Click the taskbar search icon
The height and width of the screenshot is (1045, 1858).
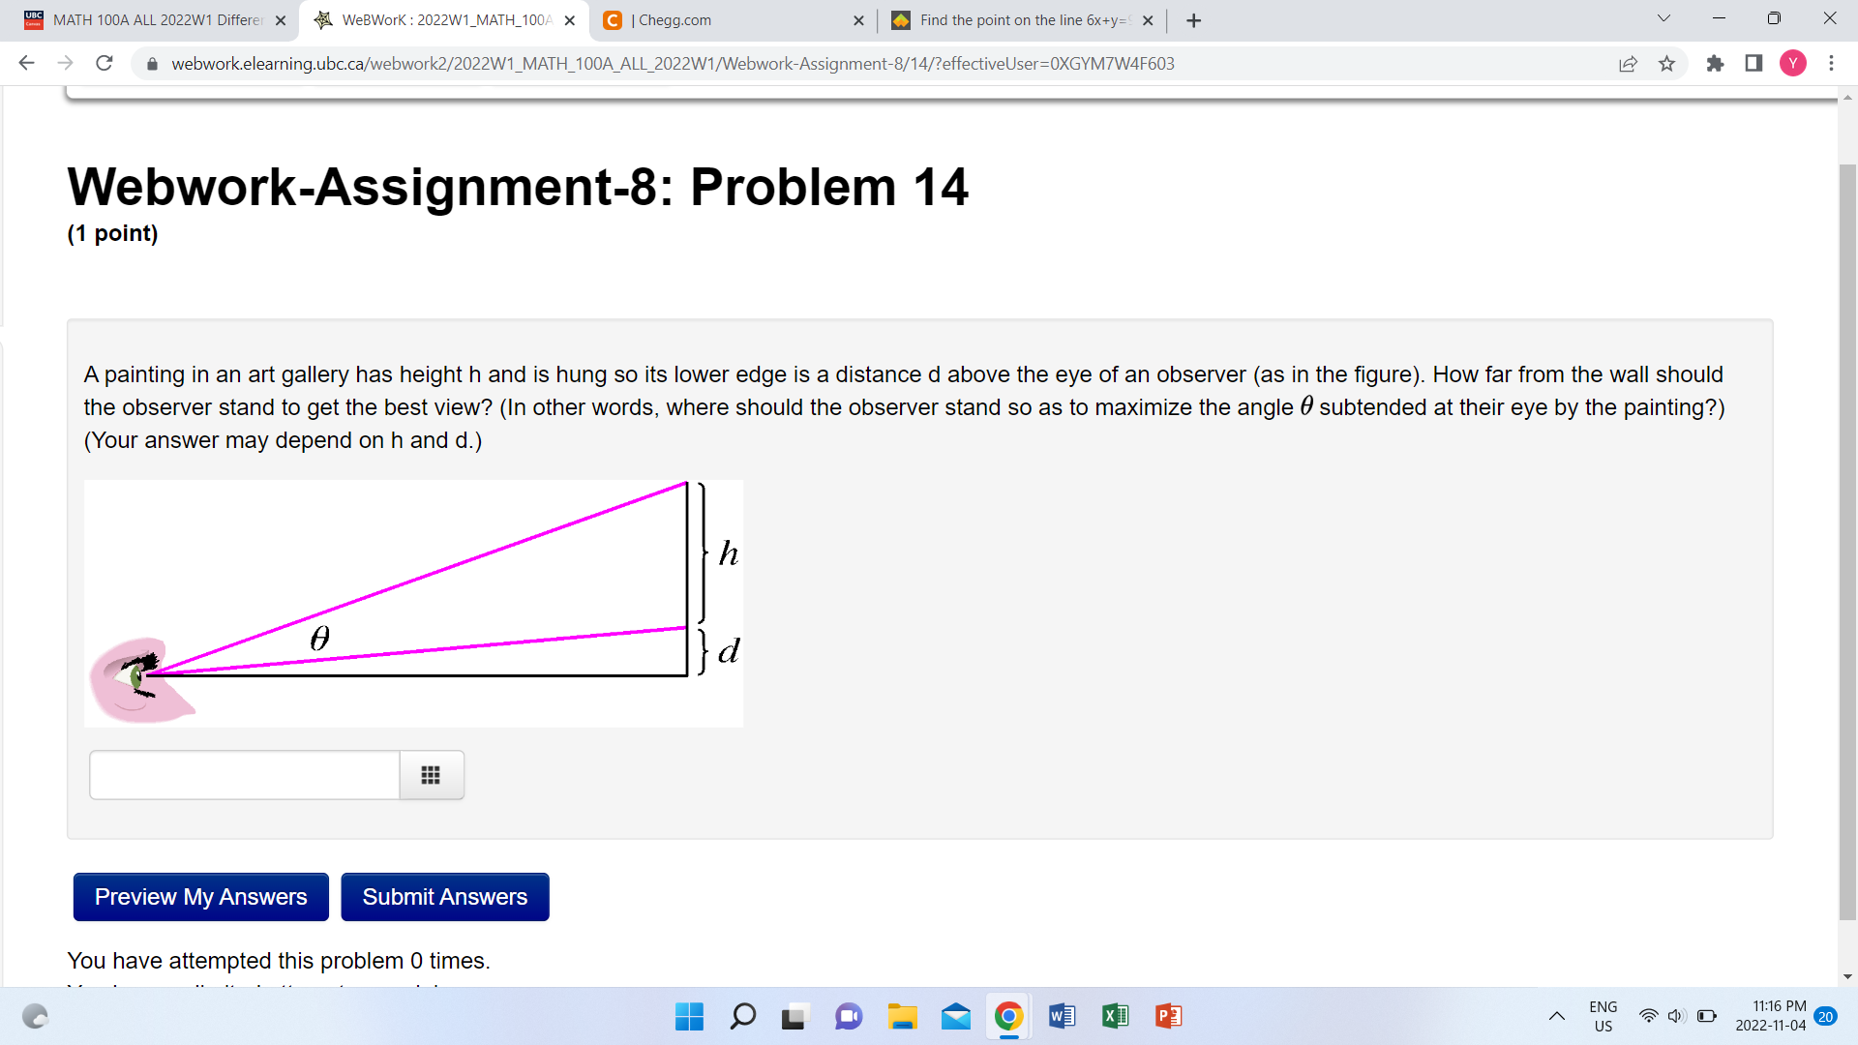(x=742, y=1016)
